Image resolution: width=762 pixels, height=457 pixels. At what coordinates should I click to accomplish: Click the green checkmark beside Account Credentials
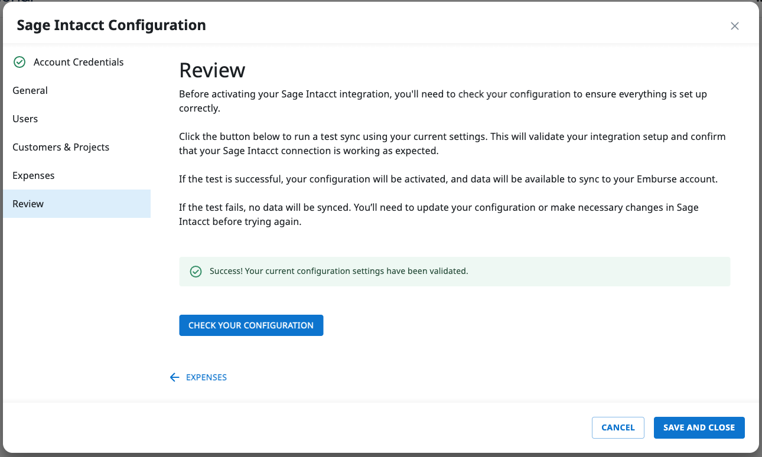[19, 62]
